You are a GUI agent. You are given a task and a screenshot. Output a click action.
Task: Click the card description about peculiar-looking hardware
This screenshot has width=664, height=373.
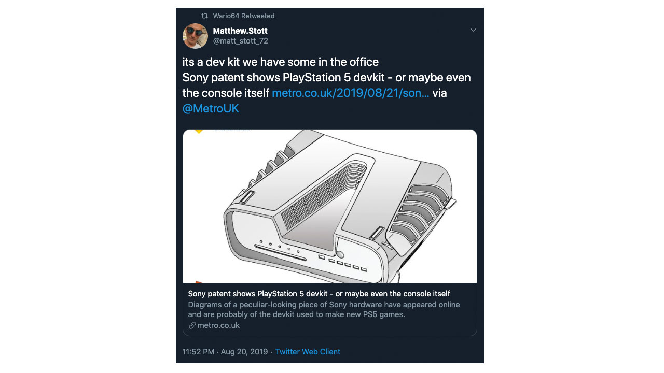[324, 309]
